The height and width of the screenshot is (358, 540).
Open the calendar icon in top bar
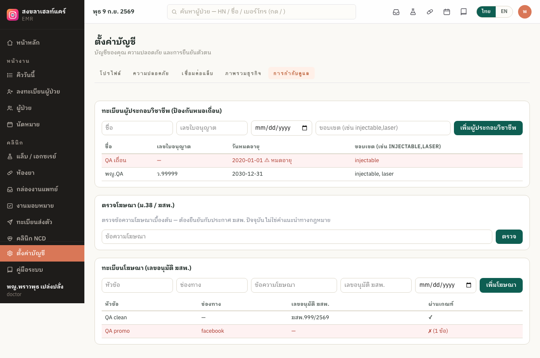tap(447, 12)
